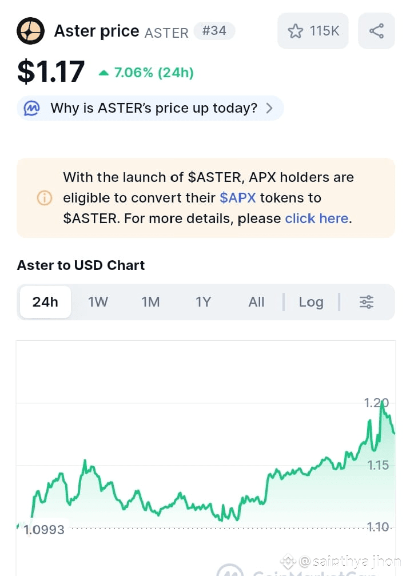Select the 1Y chart range
Image resolution: width=406 pixels, height=576 pixels.
[x=203, y=302]
